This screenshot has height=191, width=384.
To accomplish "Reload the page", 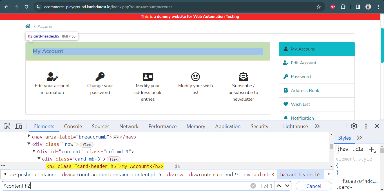I will click(26, 7).
